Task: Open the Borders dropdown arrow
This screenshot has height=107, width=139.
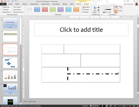Action: (90, 10)
